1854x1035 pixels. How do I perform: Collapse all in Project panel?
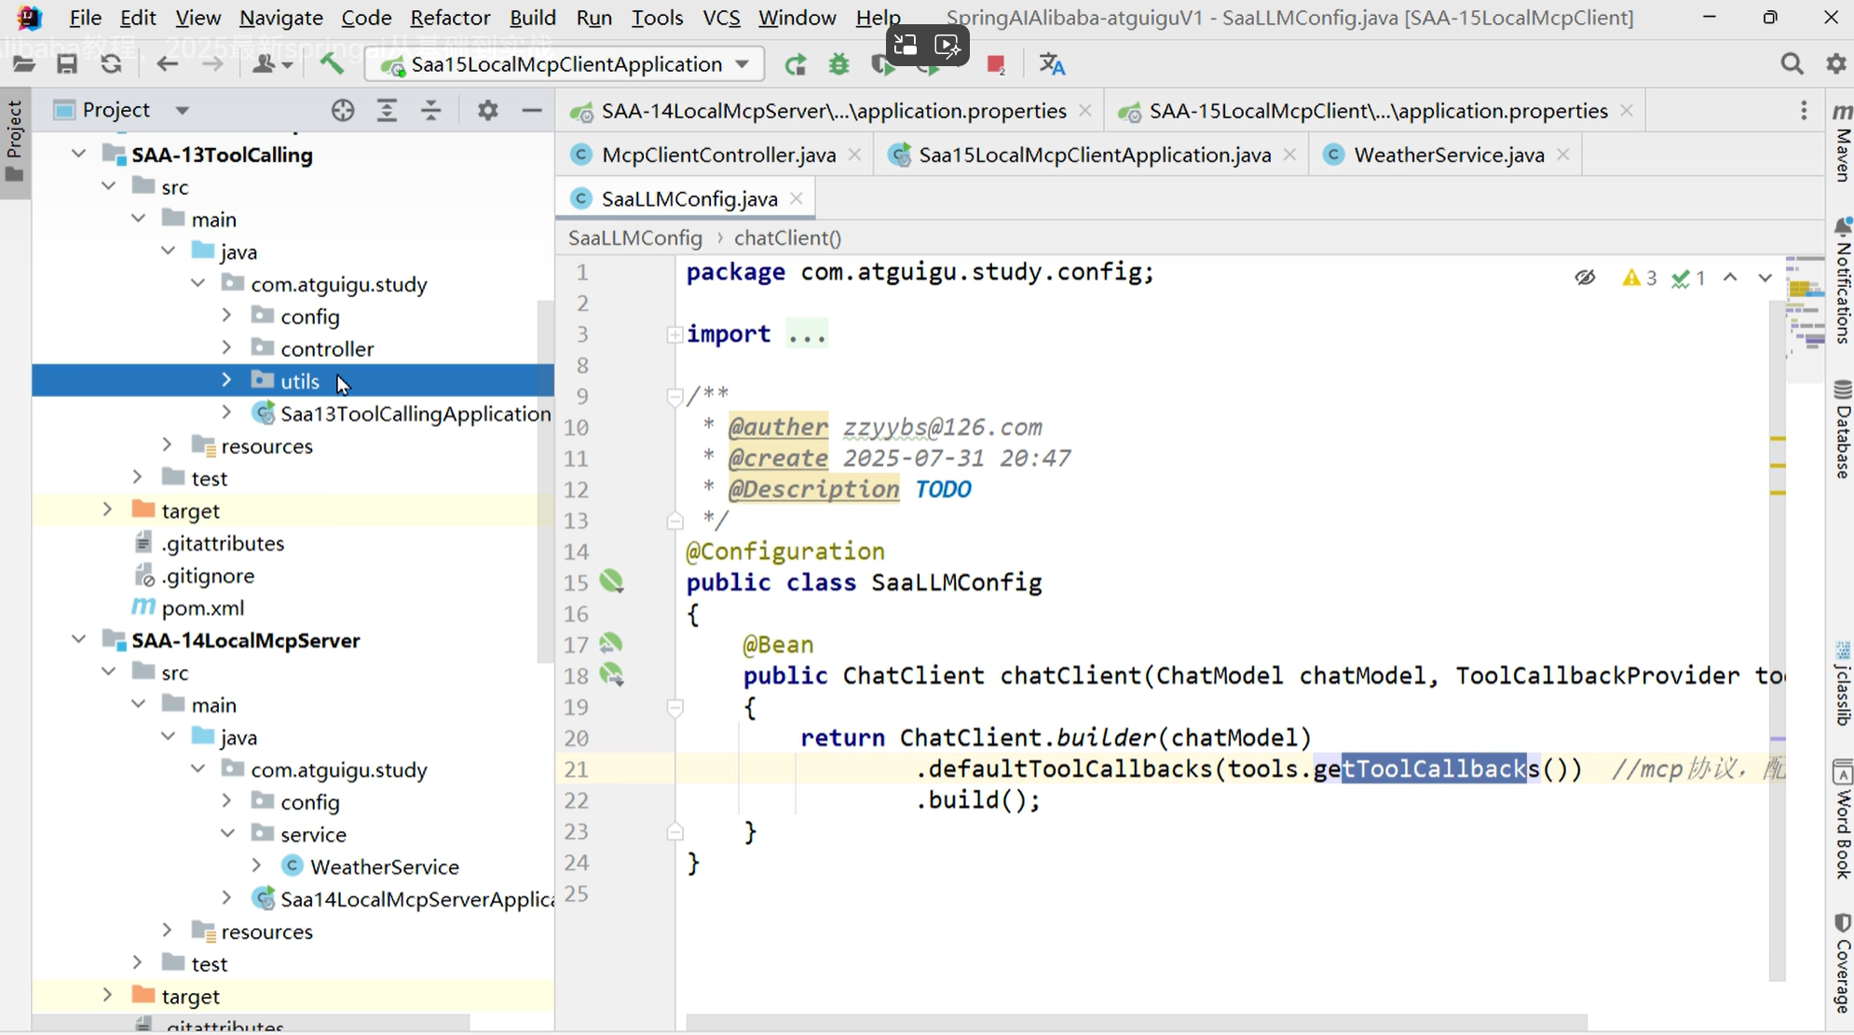(x=430, y=110)
